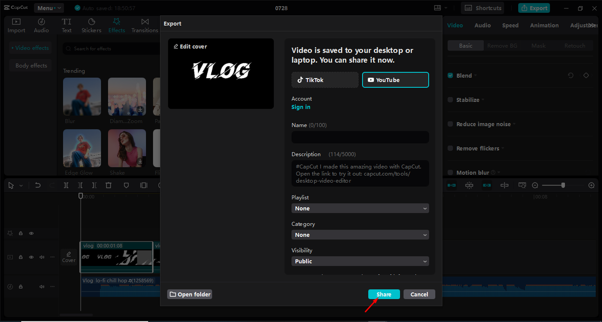Image resolution: width=602 pixels, height=322 pixels.
Task: Click the reset icon beside Blend
Action: click(x=570, y=75)
